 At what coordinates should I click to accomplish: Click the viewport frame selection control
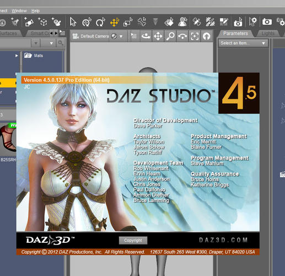(x=195, y=36)
